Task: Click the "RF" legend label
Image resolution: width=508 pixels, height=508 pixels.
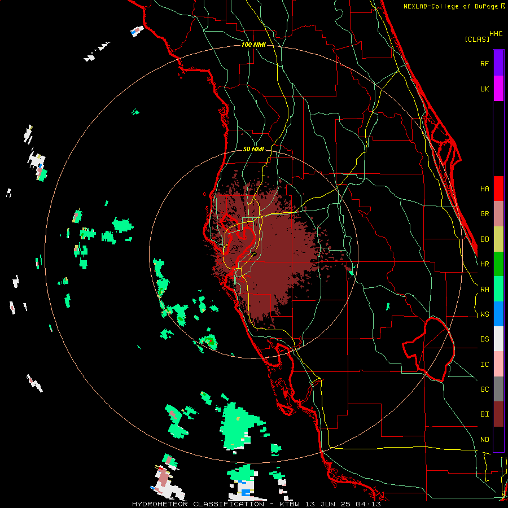Action: (484, 63)
